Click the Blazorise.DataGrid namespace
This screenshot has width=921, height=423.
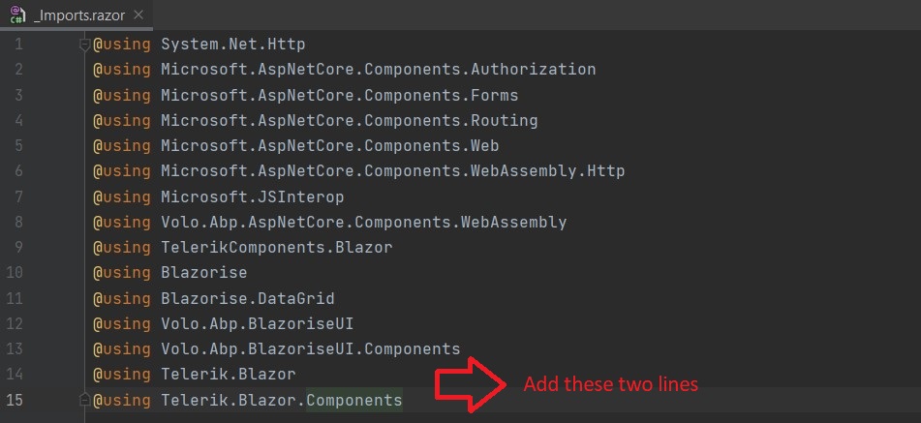pos(247,298)
